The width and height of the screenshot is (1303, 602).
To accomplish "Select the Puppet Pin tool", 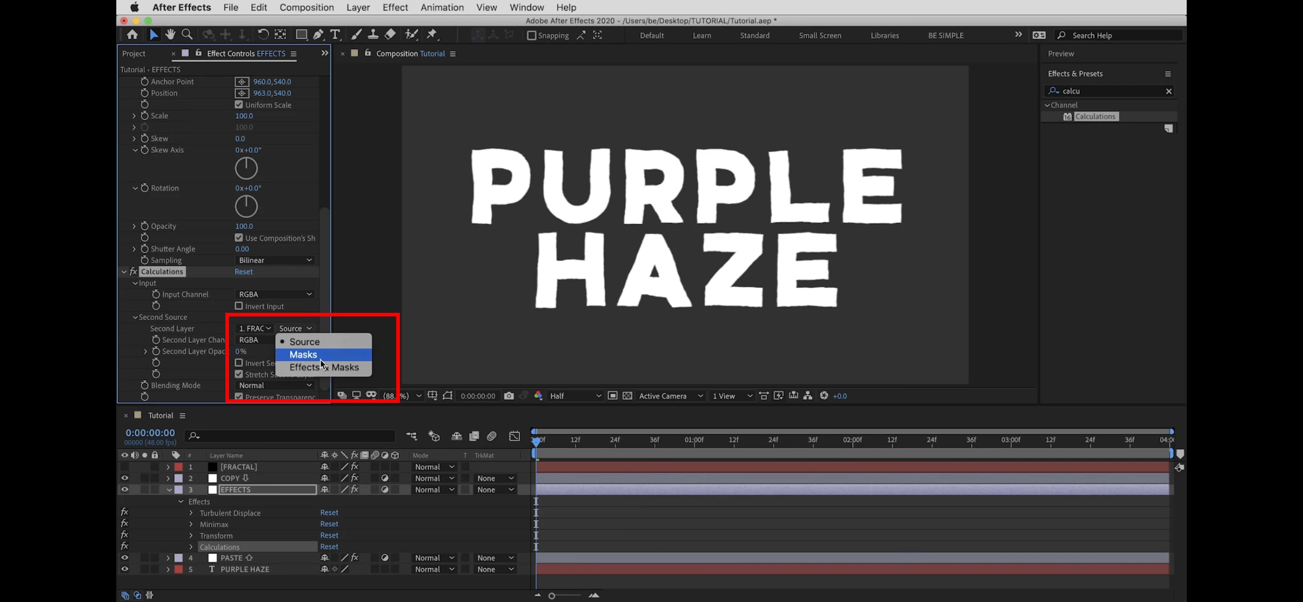I will [432, 35].
